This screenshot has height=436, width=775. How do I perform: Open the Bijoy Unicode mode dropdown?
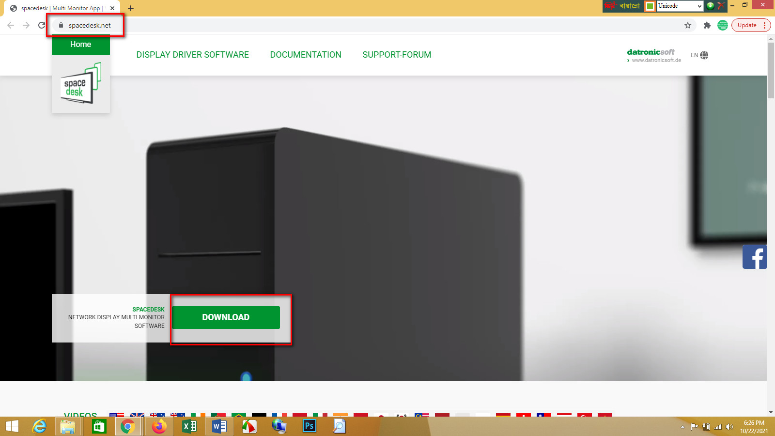680,6
